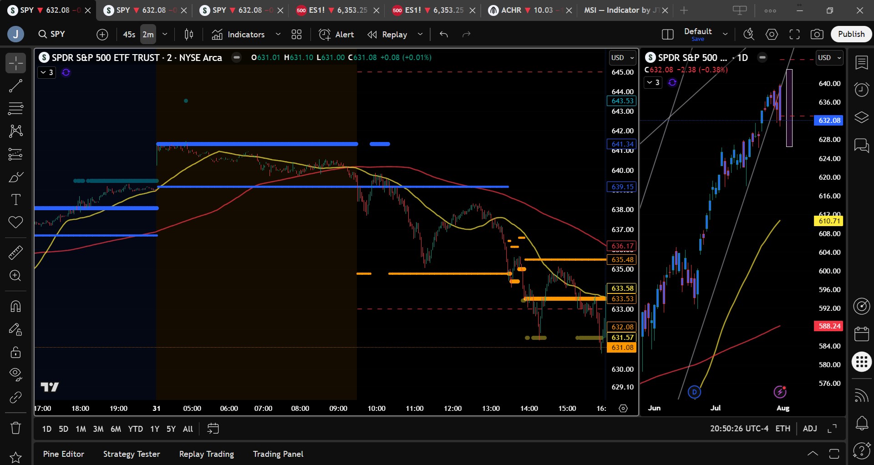Open the USD currency dropdown on 1D chart
Screen dimensions: 874x465
(829, 58)
